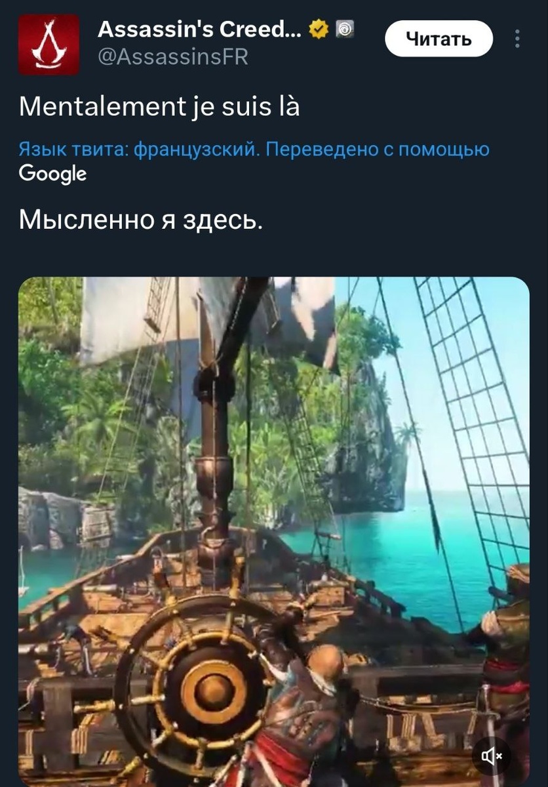Select the original tweet text "Mentalement je suis là"
The image size is (548, 787).
[x=159, y=106]
